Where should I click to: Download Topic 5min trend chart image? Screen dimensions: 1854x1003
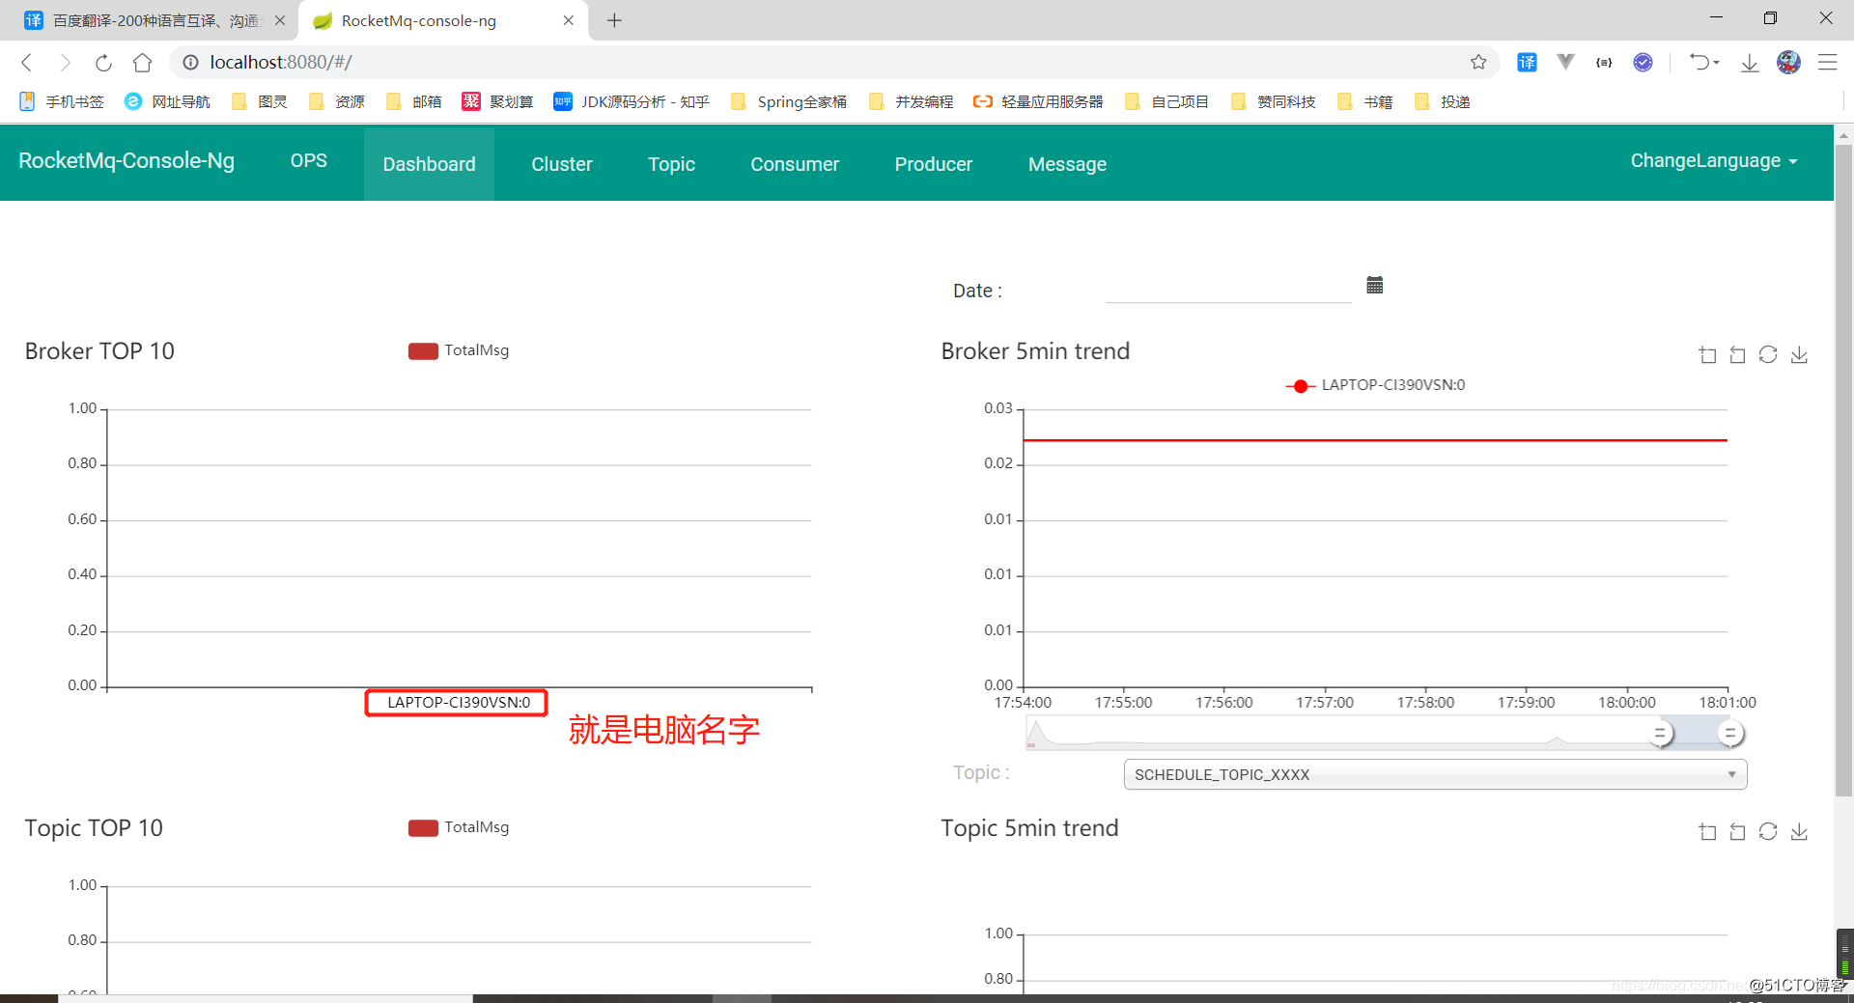[1799, 832]
